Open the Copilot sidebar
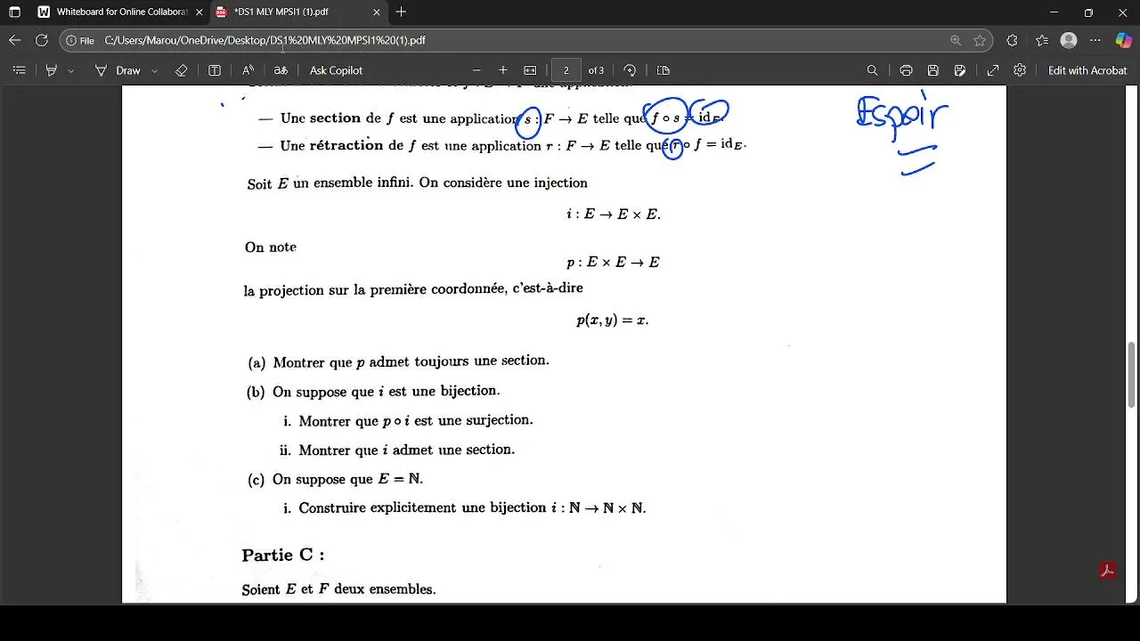Image resolution: width=1140 pixels, height=641 pixels. click(1123, 40)
